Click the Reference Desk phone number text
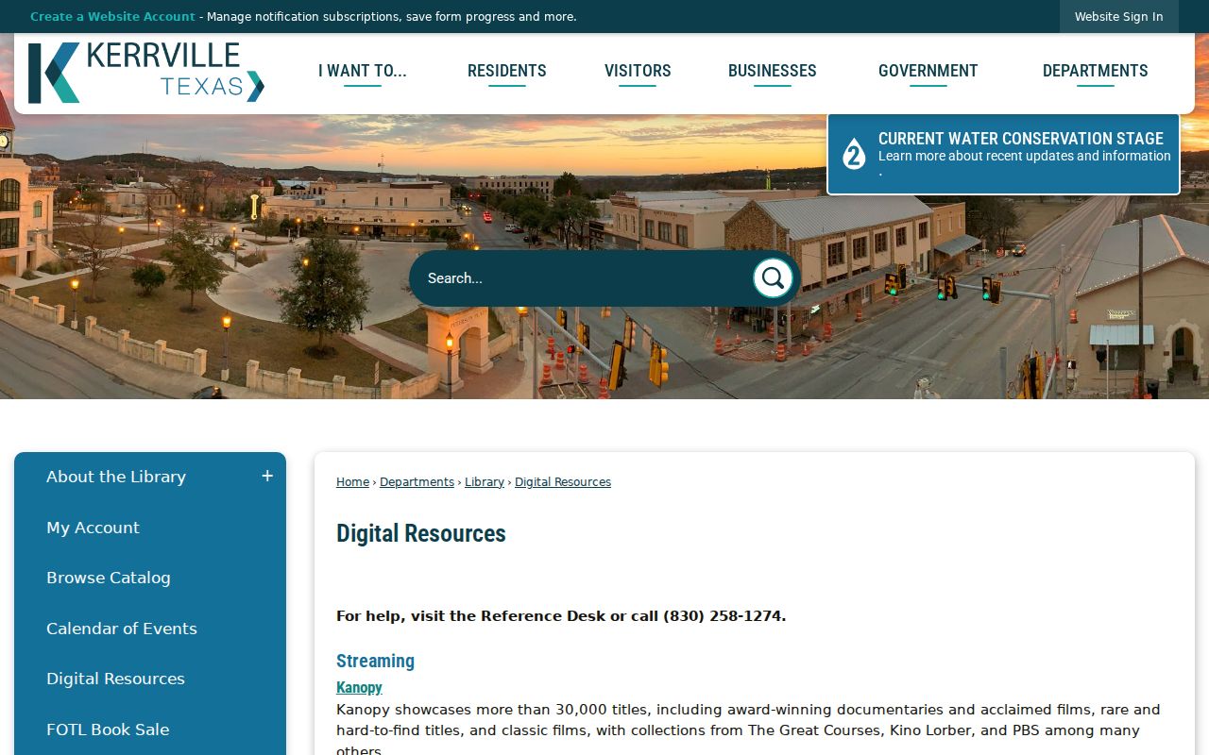The image size is (1209, 755). (724, 616)
